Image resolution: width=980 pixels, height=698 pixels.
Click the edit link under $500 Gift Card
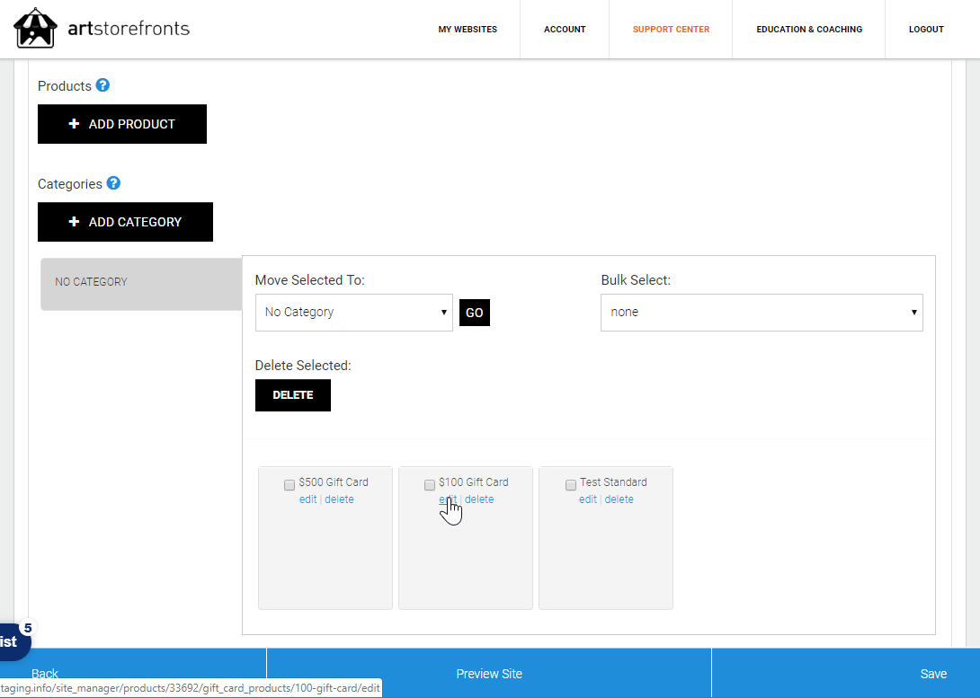point(307,499)
